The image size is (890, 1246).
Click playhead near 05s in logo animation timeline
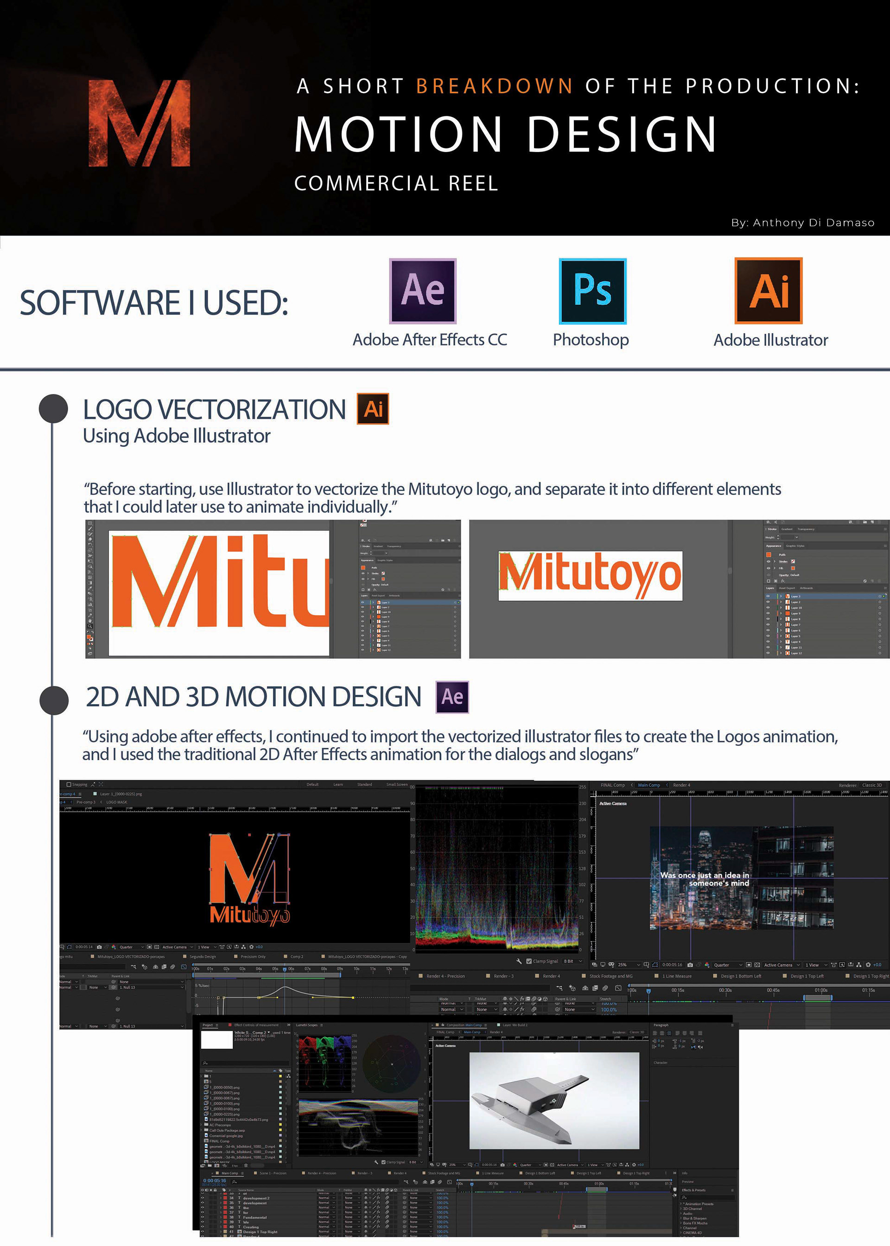285,969
